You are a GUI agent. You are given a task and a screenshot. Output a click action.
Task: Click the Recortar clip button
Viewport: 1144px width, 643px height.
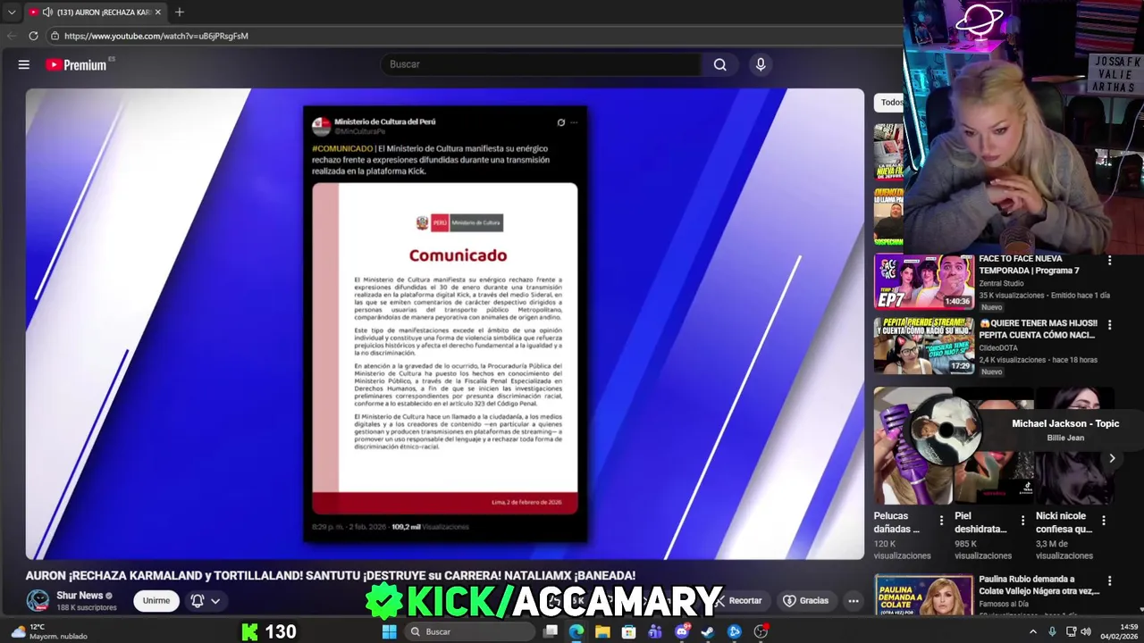738,601
